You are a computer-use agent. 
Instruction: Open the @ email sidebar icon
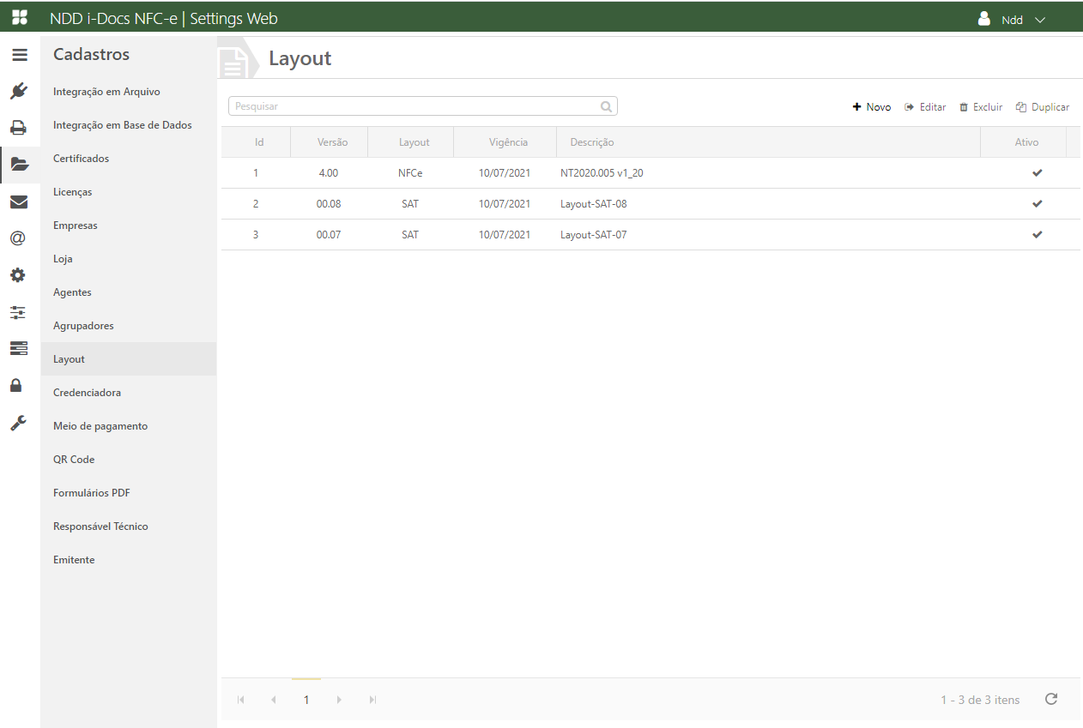coord(18,238)
